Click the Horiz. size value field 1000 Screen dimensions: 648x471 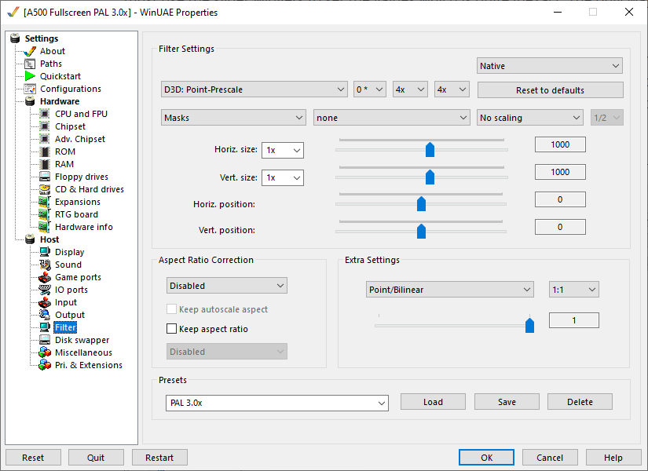560,144
